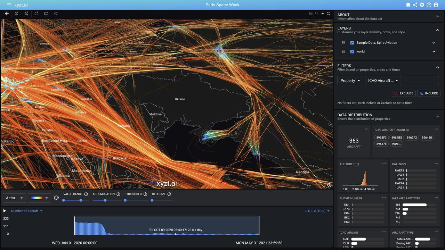Open the color palette icon
Viewport: 445px width, 250px height.
pos(56,198)
